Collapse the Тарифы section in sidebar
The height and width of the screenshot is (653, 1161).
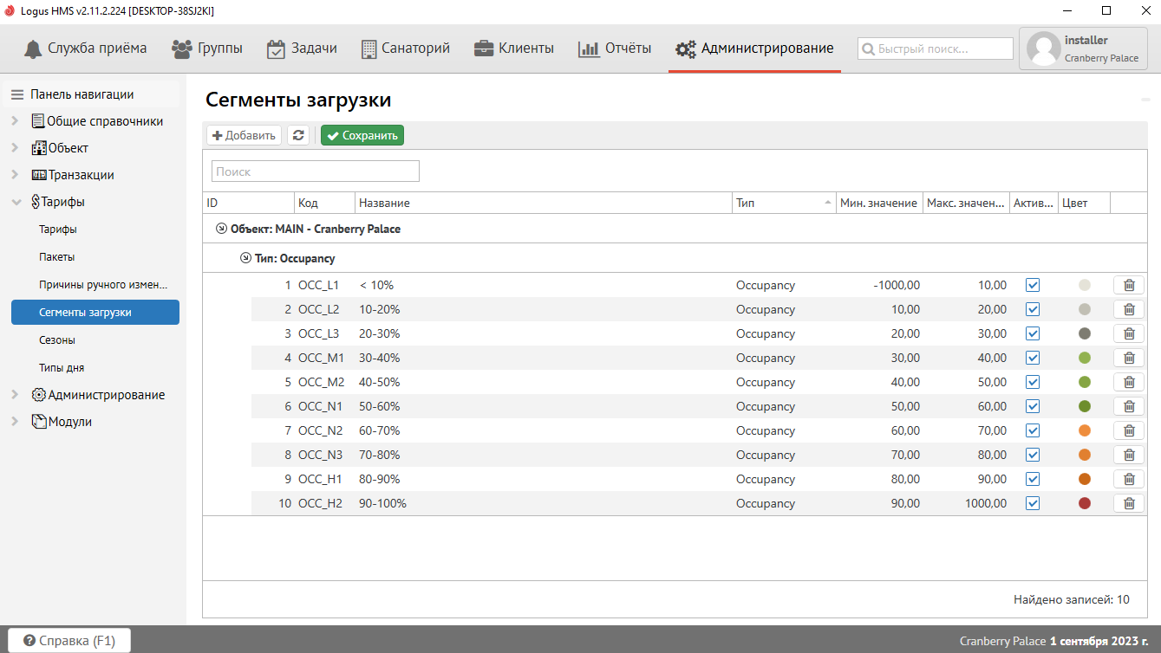pyautogui.click(x=15, y=202)
